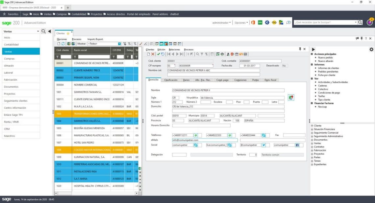Select the printer icon in the Clientes toolbar

(223, 54)
